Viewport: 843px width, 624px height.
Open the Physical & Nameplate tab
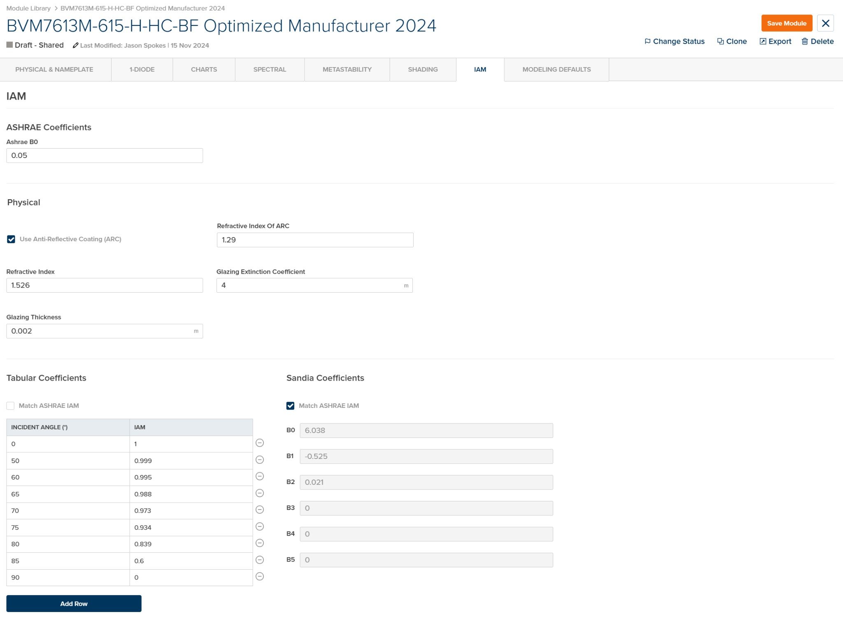(x=56, y=70)
